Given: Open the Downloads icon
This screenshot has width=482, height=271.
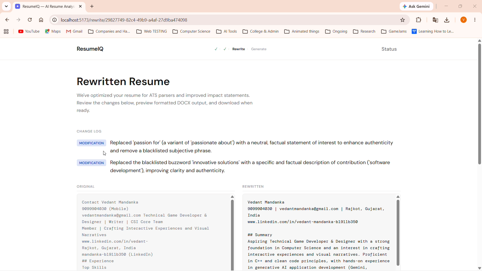Looking at the screenshot, I should tap(447, 20).
